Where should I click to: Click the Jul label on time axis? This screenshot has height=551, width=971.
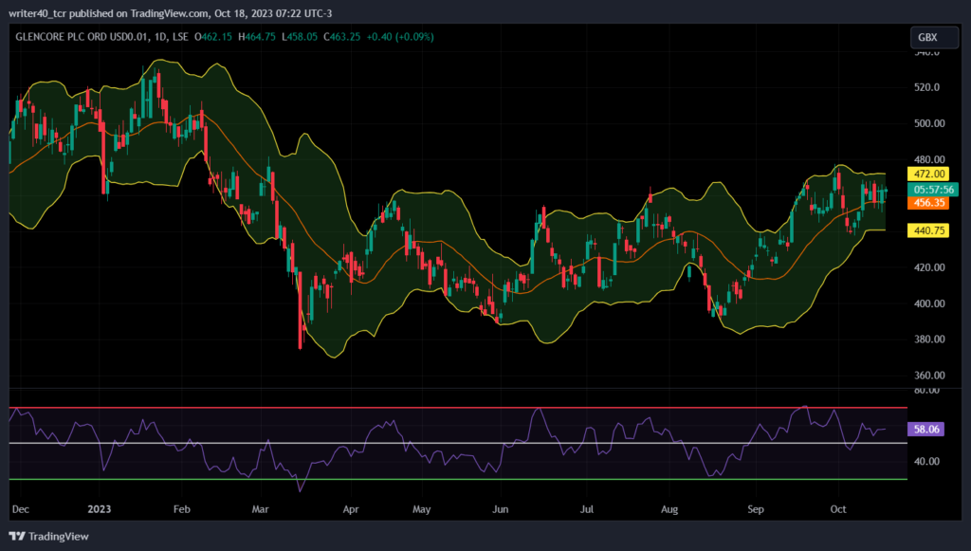point(586,509)
